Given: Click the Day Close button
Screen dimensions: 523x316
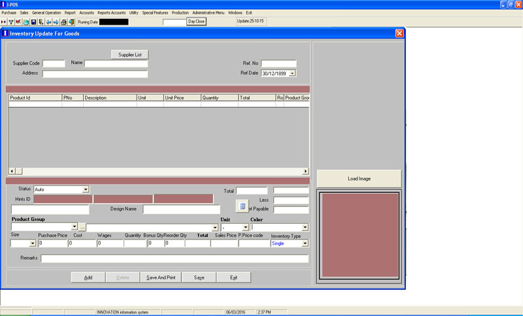Looking at the screenshot, I should [x=197, y=22].
